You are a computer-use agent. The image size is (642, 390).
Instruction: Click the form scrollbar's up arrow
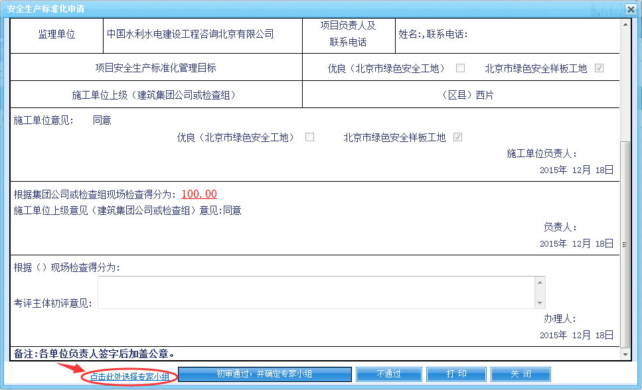pyautogui.click(x=625, y=24)
